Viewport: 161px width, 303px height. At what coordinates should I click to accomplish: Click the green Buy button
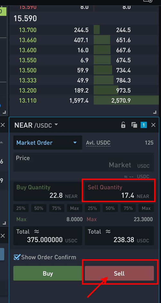pos(48,273)
